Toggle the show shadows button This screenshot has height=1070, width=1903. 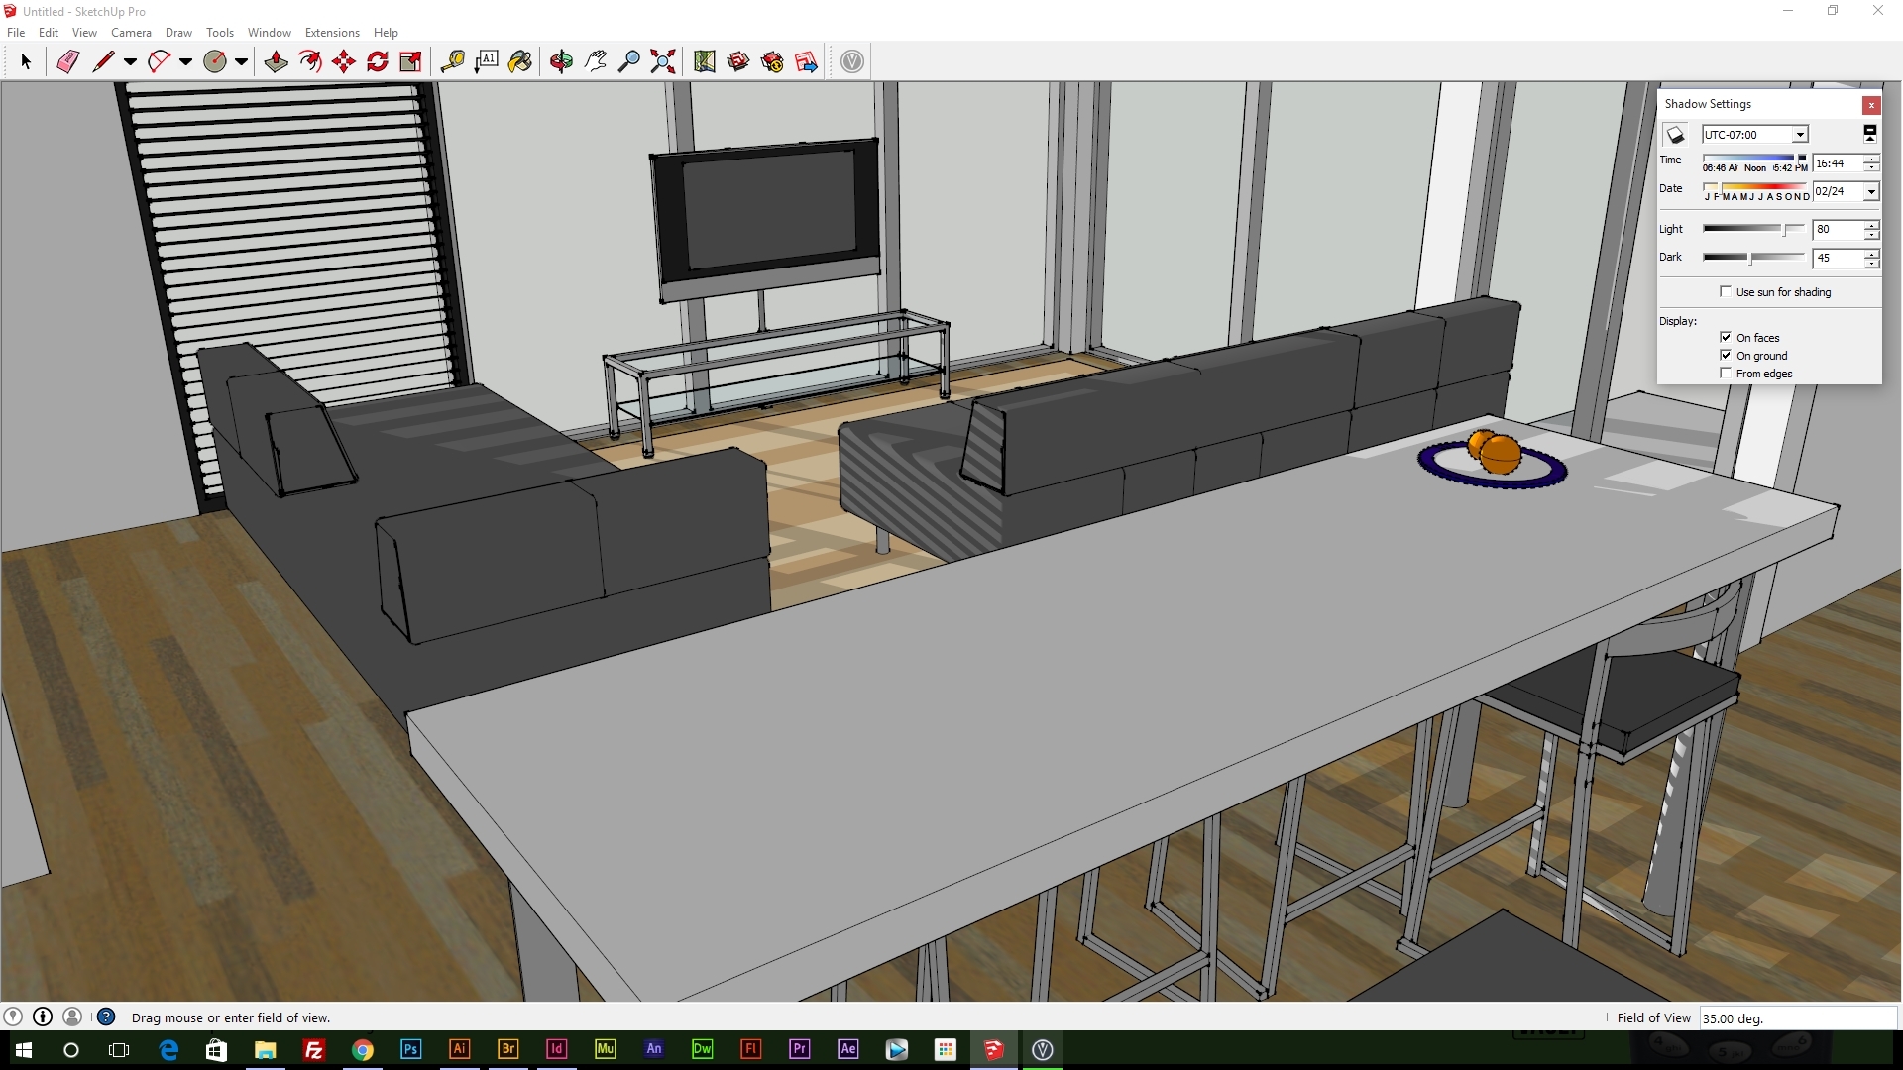1675,135
